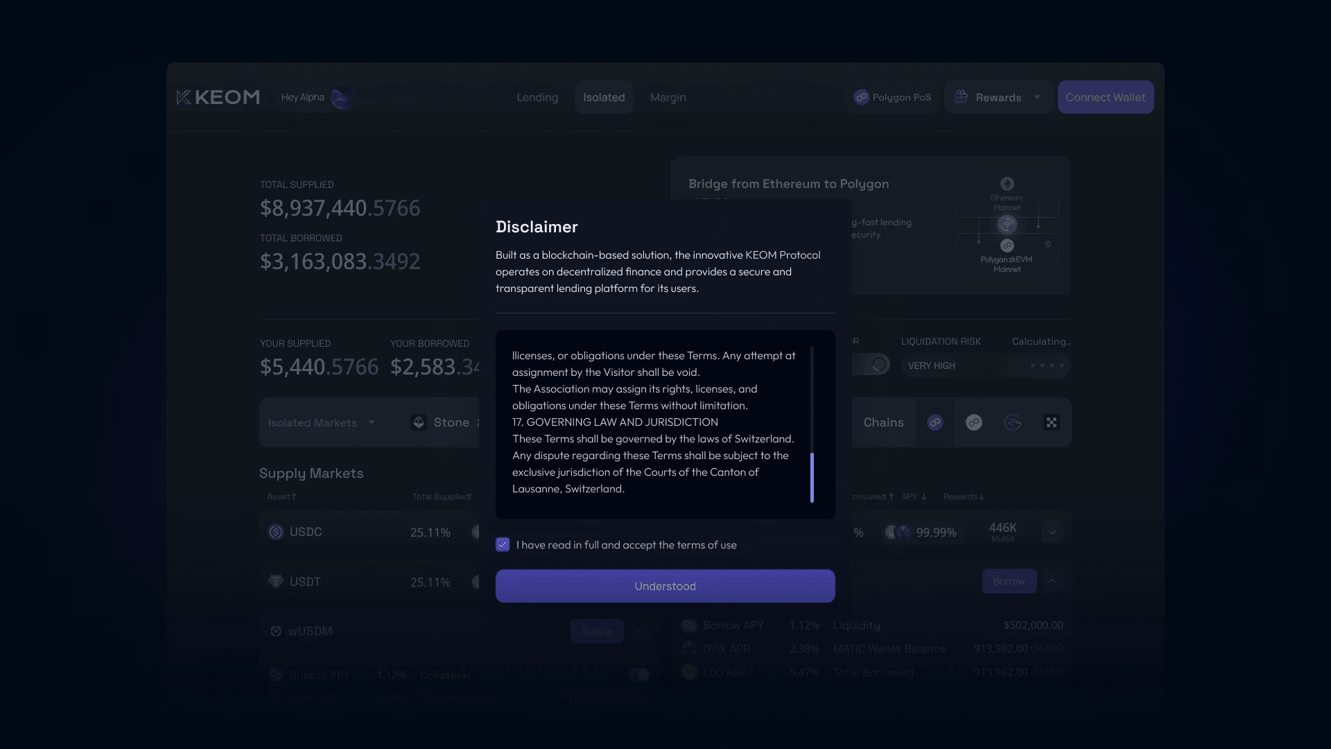Screen dimensions: 1331x749
Task: Toggle the Collateral switch under wUSDM
Action: (x=638, y=675)
